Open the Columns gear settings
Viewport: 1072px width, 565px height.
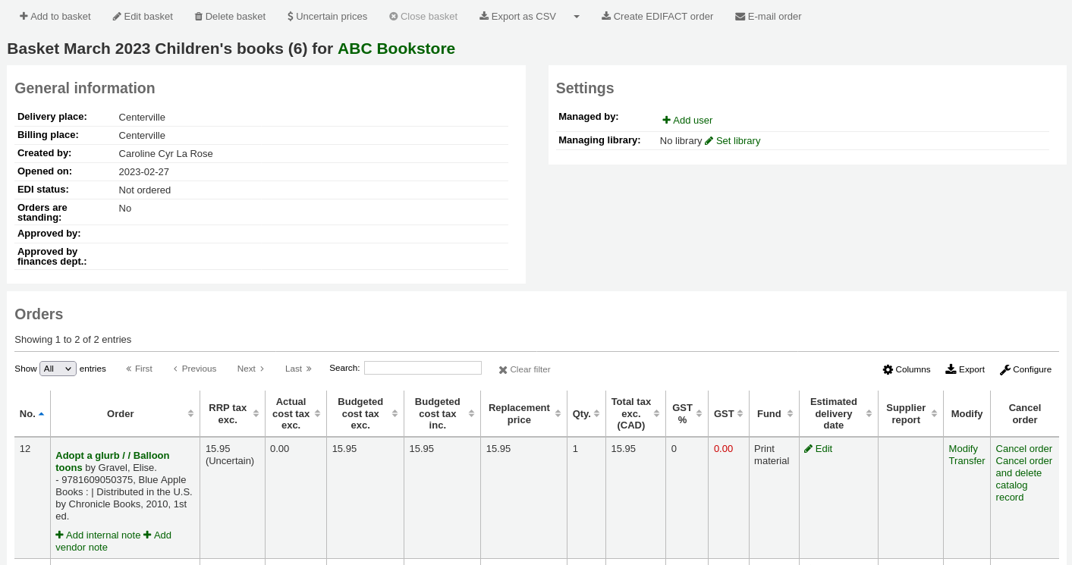(888, 369)
